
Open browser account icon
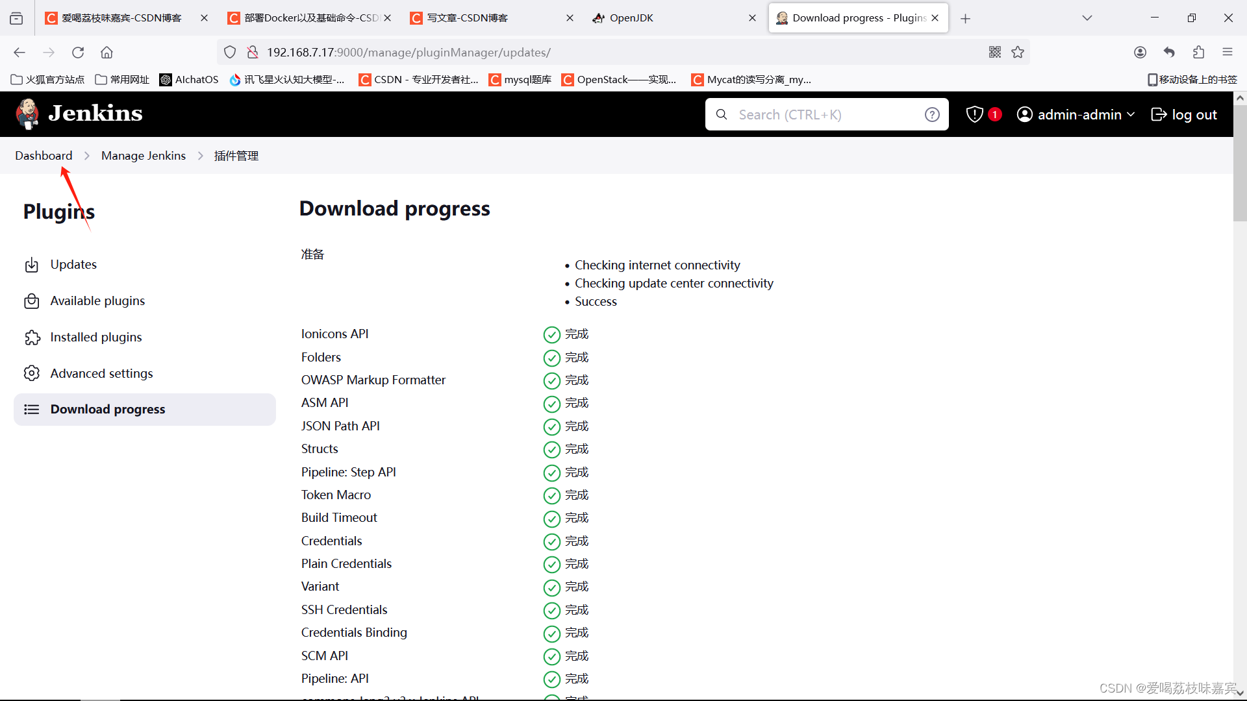click(1140, 53)
